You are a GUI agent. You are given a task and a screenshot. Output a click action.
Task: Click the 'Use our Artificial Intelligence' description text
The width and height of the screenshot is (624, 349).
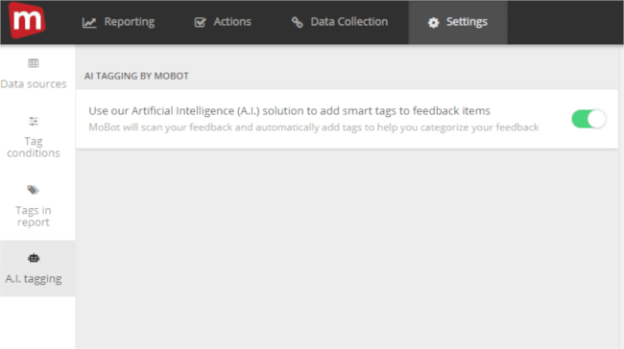click(x=289, y=111)
